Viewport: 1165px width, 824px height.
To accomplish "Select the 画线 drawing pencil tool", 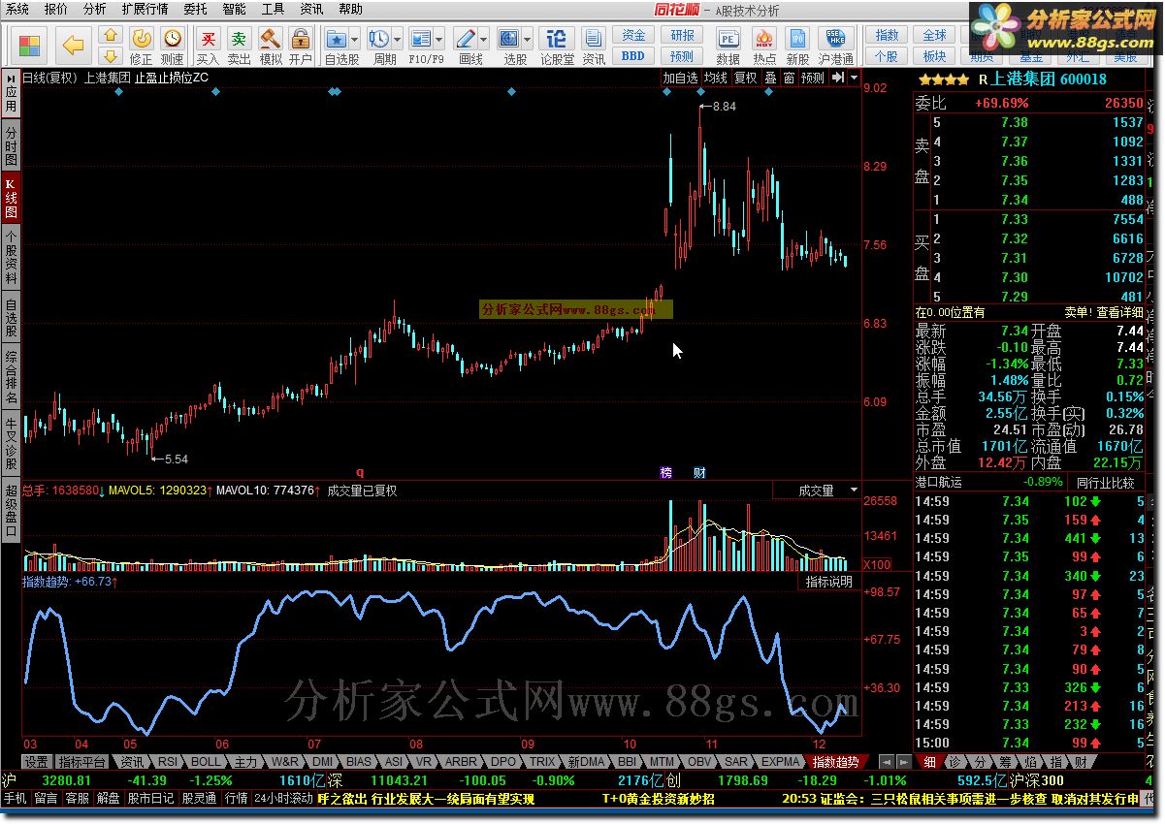I will tap(466, 39).
